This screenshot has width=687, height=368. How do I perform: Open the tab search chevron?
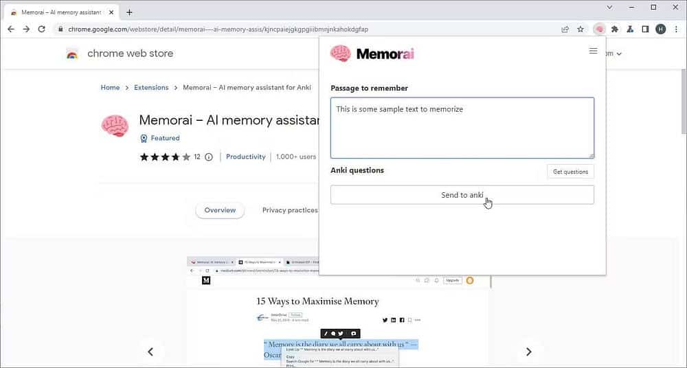coord(609,8)
